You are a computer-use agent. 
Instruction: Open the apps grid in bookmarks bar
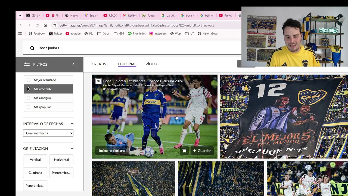[20, 33]
